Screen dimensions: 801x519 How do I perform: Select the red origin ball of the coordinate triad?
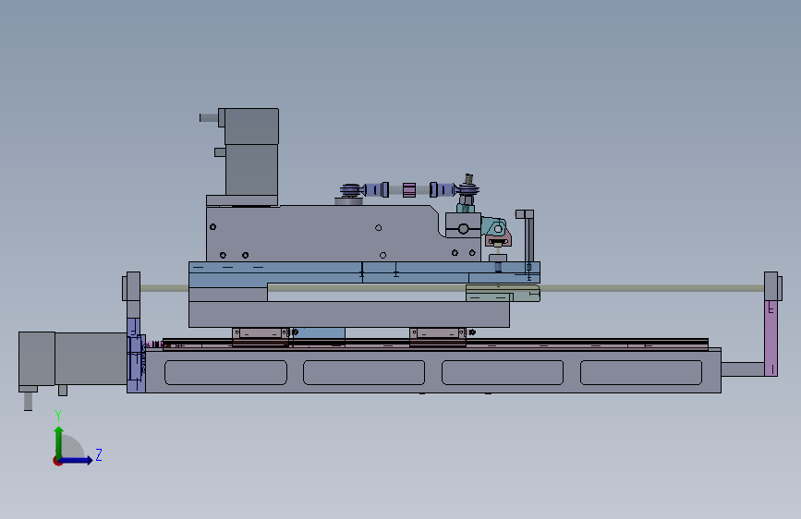tap(57, 461)
